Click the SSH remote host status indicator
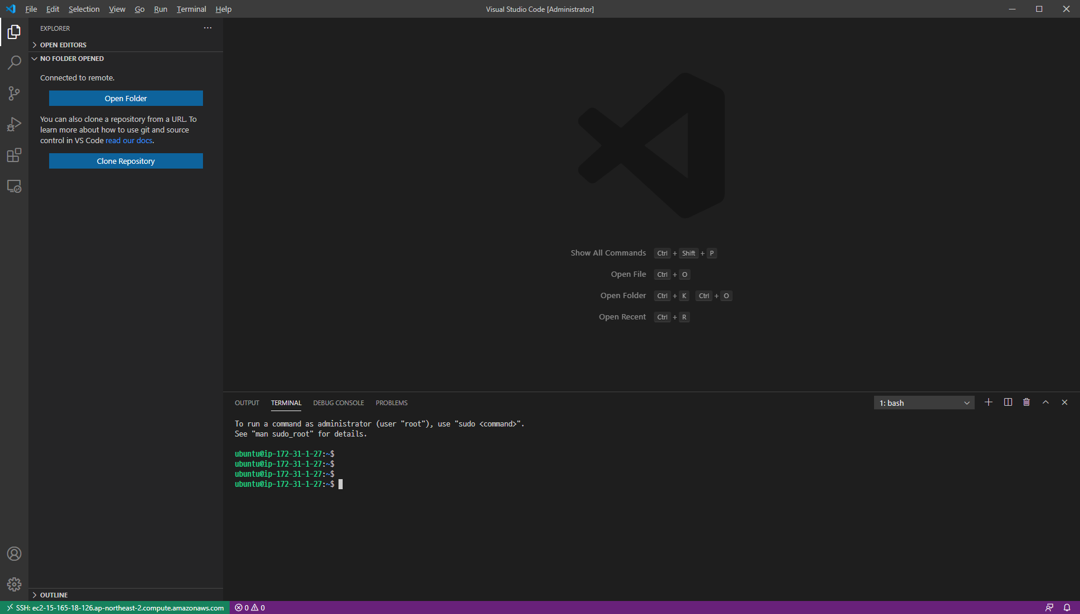Image resolution: width=1080 pixels, height=614 pixels. (x=115, y=607)
